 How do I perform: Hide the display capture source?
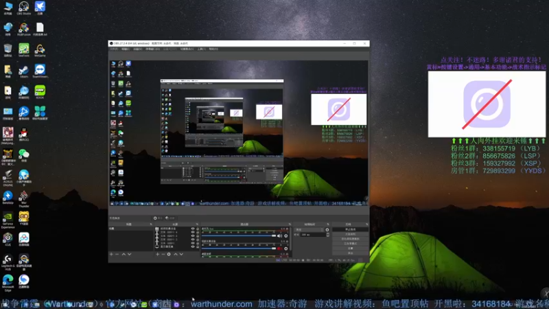(x=193, y=247)
